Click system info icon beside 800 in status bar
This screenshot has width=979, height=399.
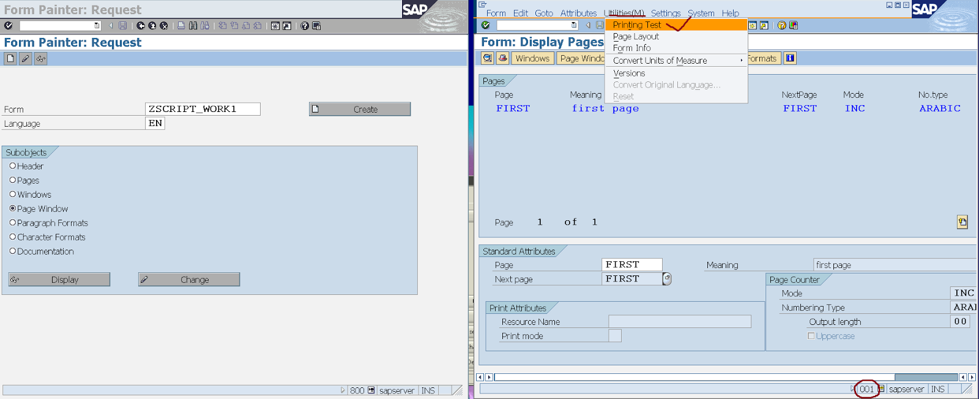(371, 390)
